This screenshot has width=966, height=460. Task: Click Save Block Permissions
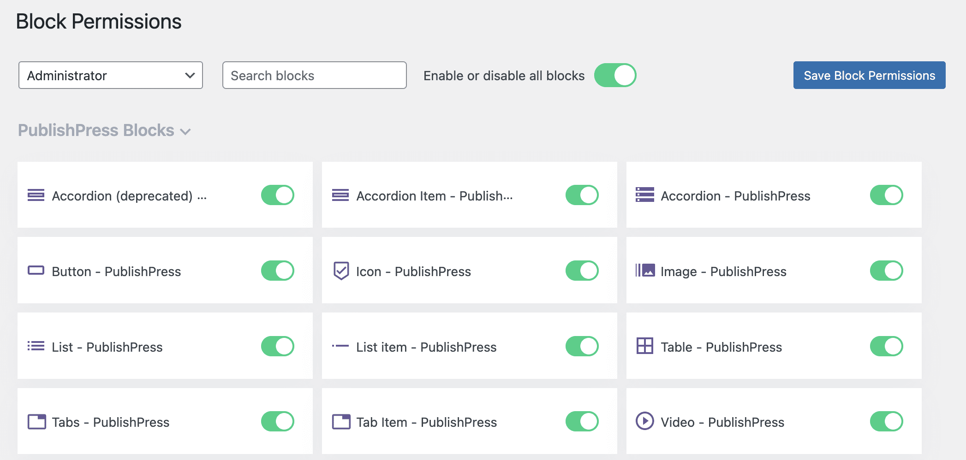(869, 75)
